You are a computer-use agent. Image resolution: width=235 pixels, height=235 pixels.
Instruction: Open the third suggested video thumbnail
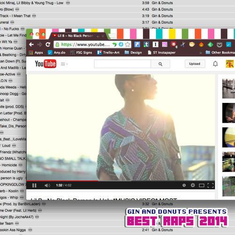click(228, 137)
